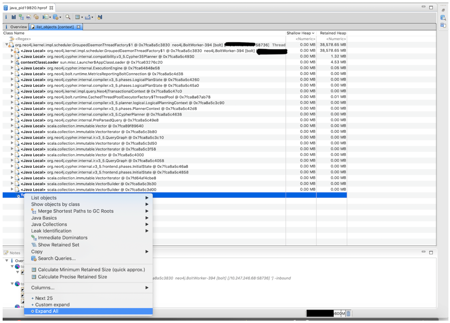Click the contextClassLoader AppClassLoader row icon
The image size is (450, 323).
(17, 62)
